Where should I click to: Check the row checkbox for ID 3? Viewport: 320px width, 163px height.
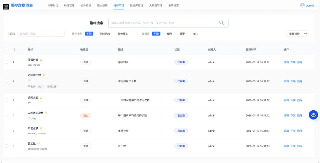click(x=7, y=100)
